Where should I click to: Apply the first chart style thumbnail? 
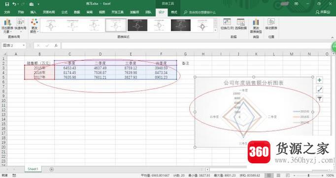coord(51,25)
